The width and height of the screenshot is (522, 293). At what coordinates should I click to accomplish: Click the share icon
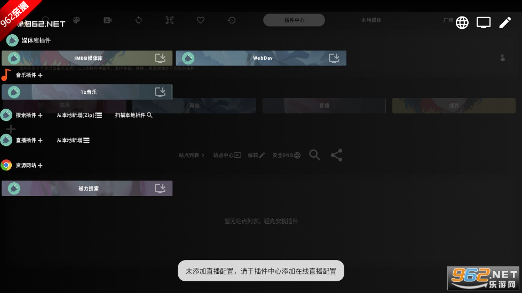coord(336,155)
